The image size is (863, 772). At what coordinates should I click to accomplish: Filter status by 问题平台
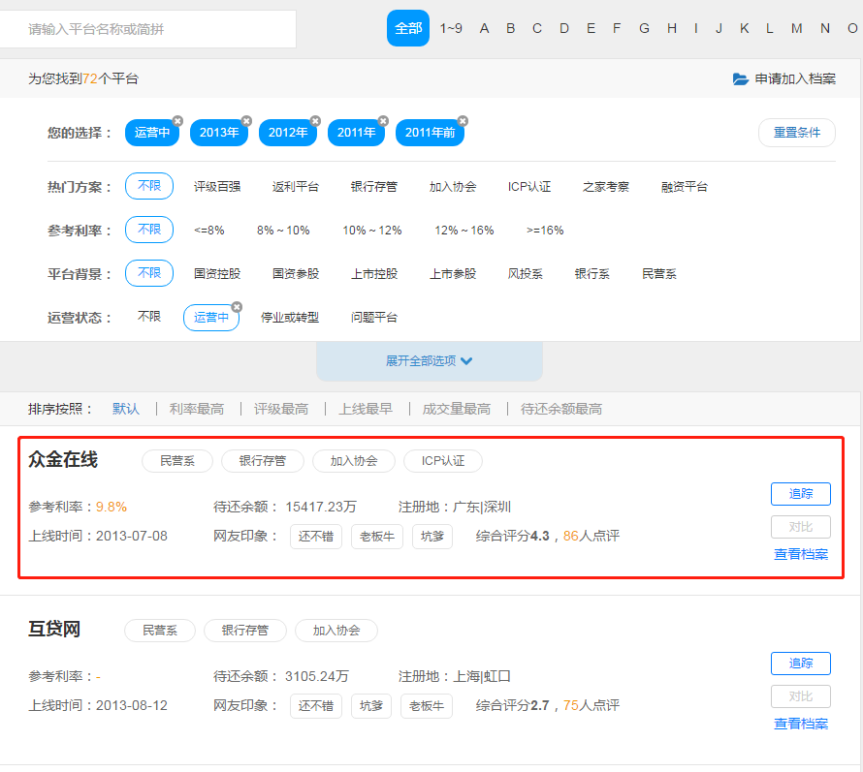[x=374, y=318]
